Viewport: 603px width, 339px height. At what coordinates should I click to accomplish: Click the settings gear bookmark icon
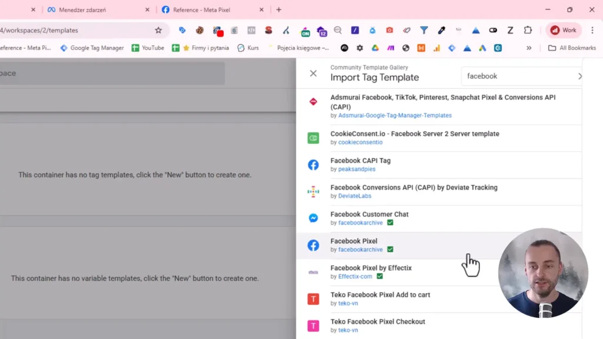pyautogui.click(x=360, y=48)
